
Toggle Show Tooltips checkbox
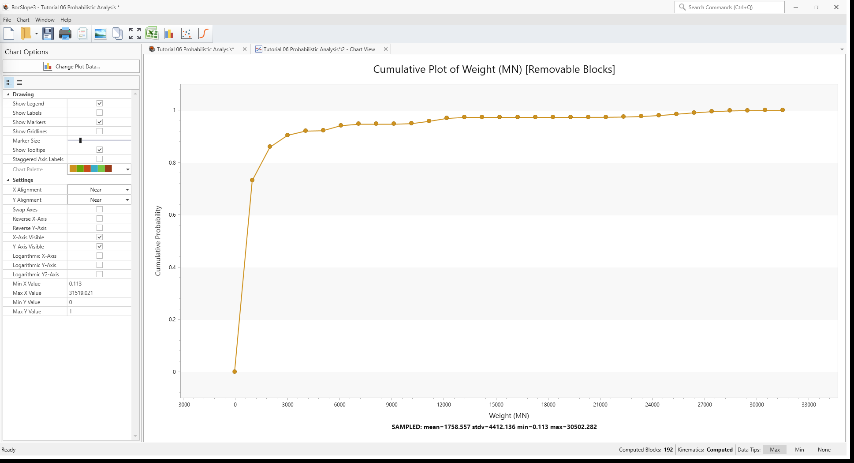100,150
